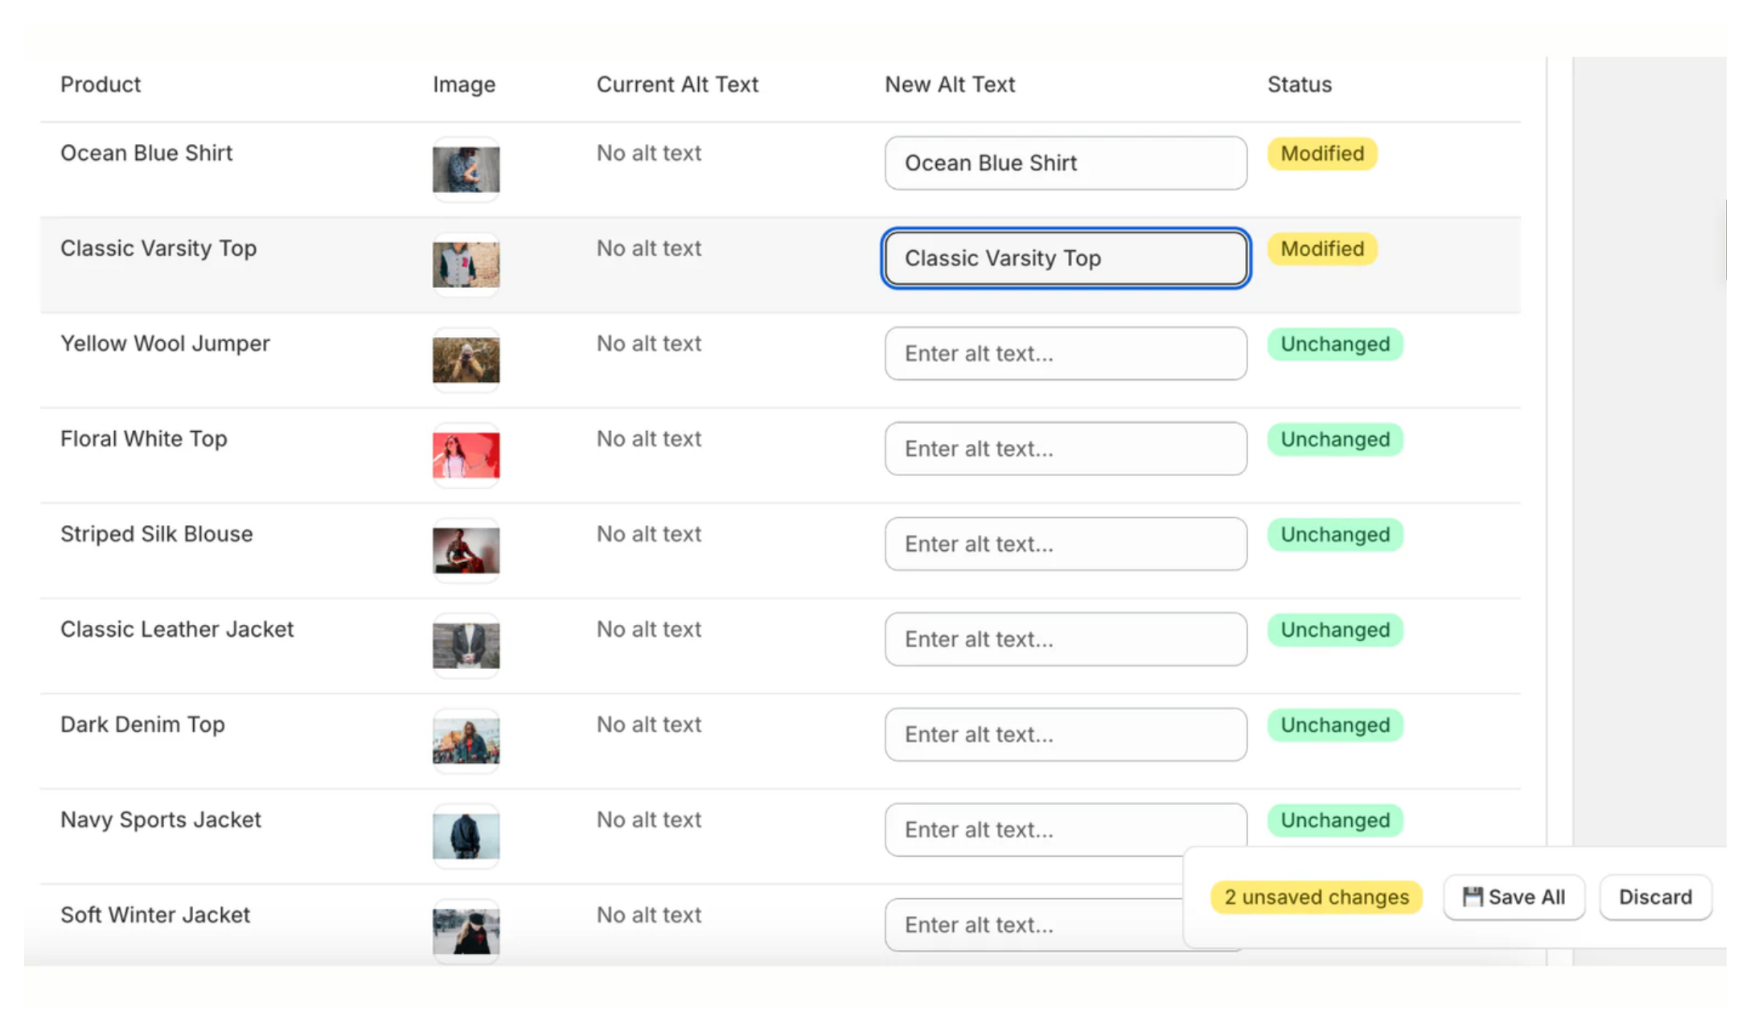1750x1031 pixels.
Task: Open the Ocean Blue Shirt product thumbnail
Action: point(466,169)
